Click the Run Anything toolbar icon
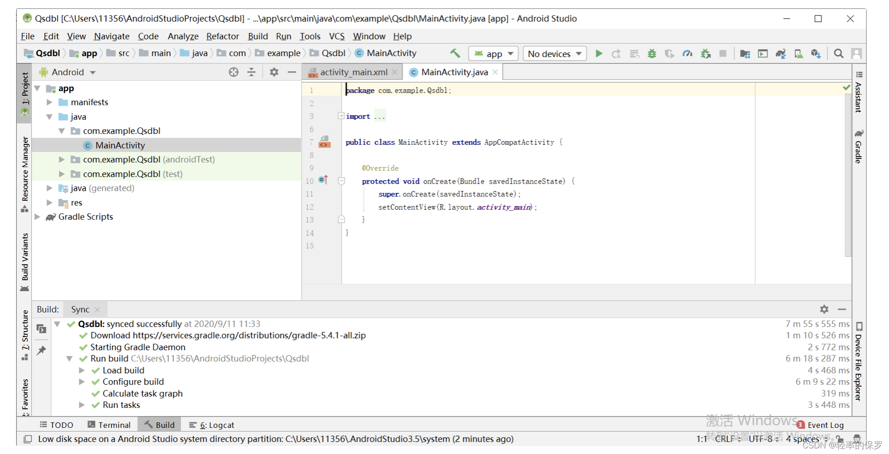The height and width of the screenshot is (454, 889). click(x=763, y=53)
